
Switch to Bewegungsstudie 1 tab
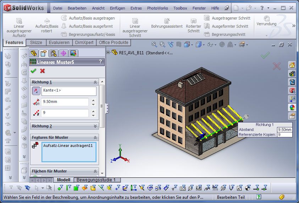(98, 180)
